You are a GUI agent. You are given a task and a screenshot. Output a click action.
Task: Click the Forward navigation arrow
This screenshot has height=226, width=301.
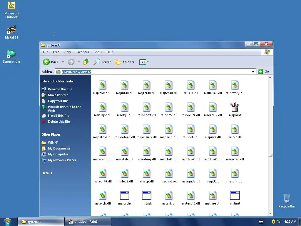click(71, 62)
